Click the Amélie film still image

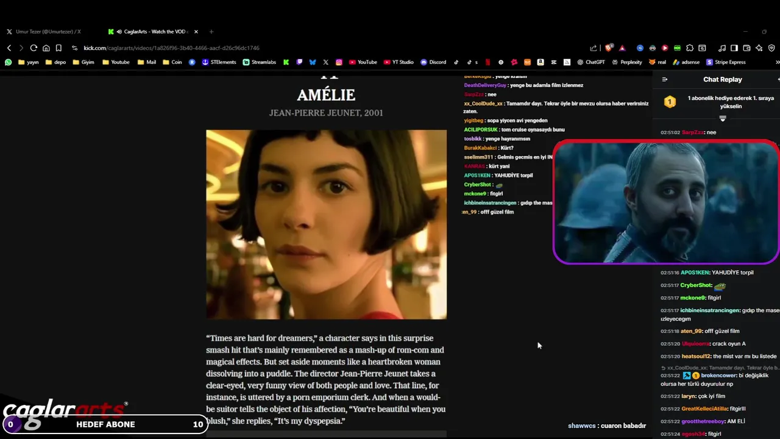point(326,224)
